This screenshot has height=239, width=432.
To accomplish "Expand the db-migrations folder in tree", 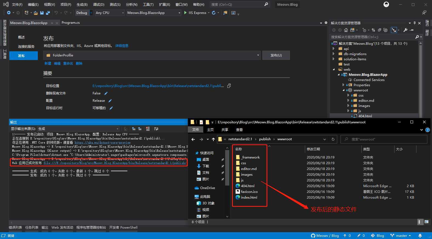I will tap(333, 54).
